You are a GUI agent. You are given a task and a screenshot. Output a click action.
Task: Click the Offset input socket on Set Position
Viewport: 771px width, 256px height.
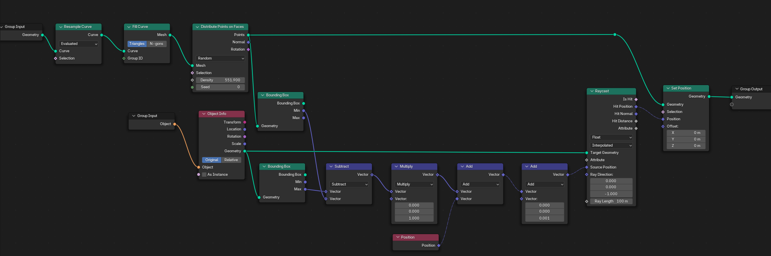coord(663,126)
